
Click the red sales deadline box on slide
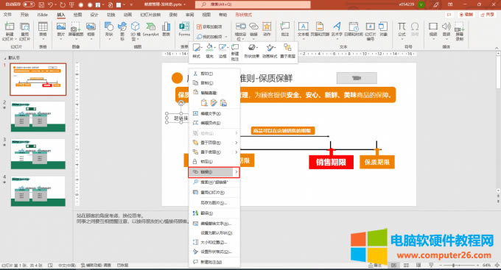(x=331, y=162)
